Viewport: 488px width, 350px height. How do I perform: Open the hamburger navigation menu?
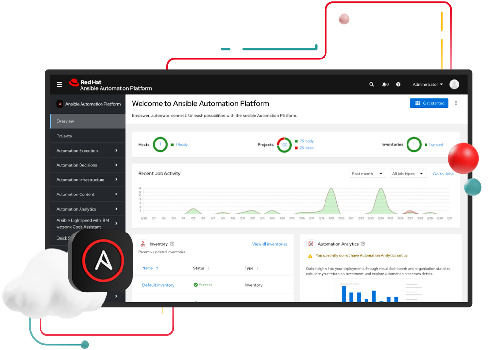60,84
